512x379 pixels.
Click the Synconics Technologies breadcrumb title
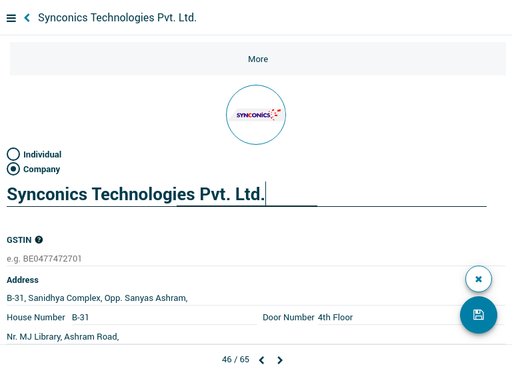(x=117, y=18)
